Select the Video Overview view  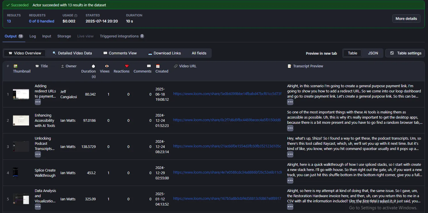pyautogui.click(x=24, y=53)
